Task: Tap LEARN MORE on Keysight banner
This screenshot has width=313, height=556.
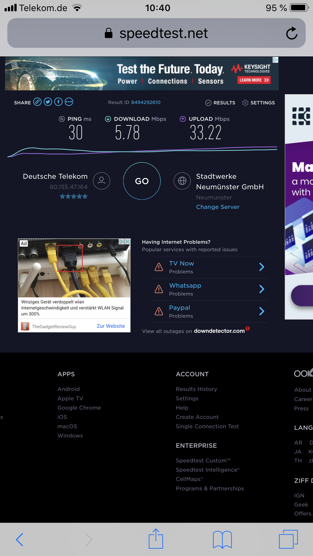Action: tap(254, 80)
